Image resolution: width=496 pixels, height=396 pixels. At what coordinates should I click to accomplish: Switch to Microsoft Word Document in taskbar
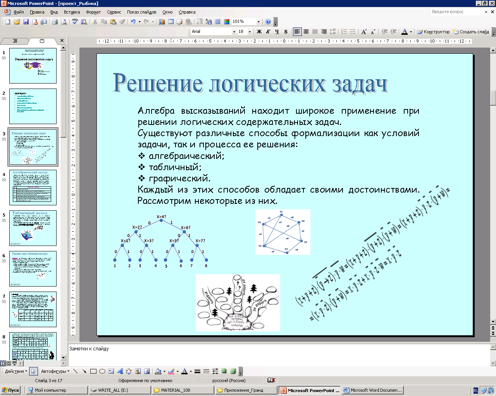373,390
